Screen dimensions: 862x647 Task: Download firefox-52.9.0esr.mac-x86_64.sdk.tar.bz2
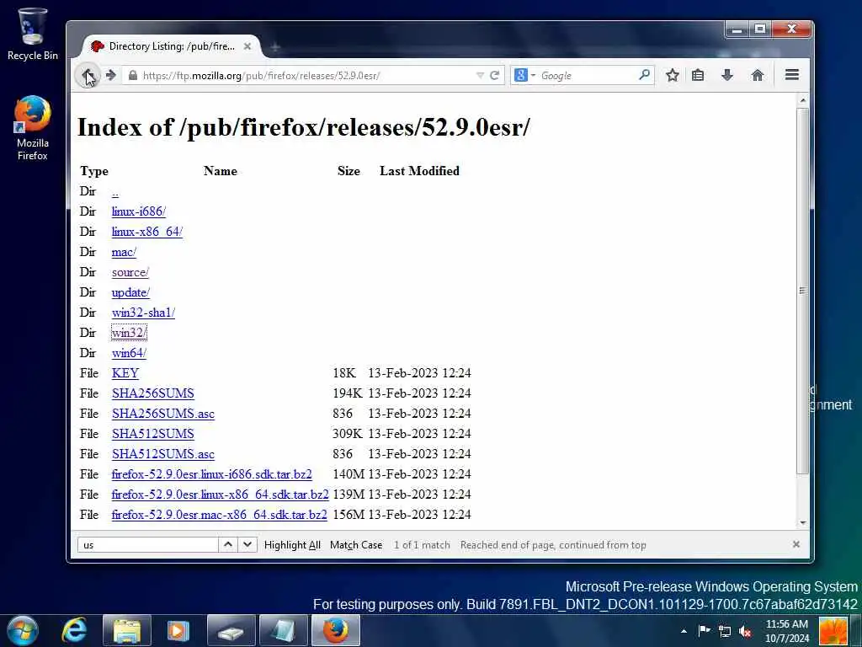[x=219, y=515]
